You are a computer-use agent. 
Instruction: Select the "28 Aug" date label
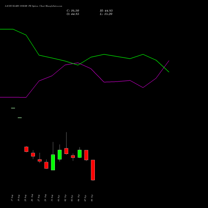(45, 198)
